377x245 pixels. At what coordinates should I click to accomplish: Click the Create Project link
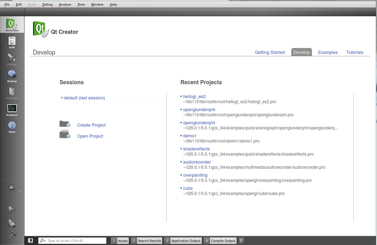point(91,125)
